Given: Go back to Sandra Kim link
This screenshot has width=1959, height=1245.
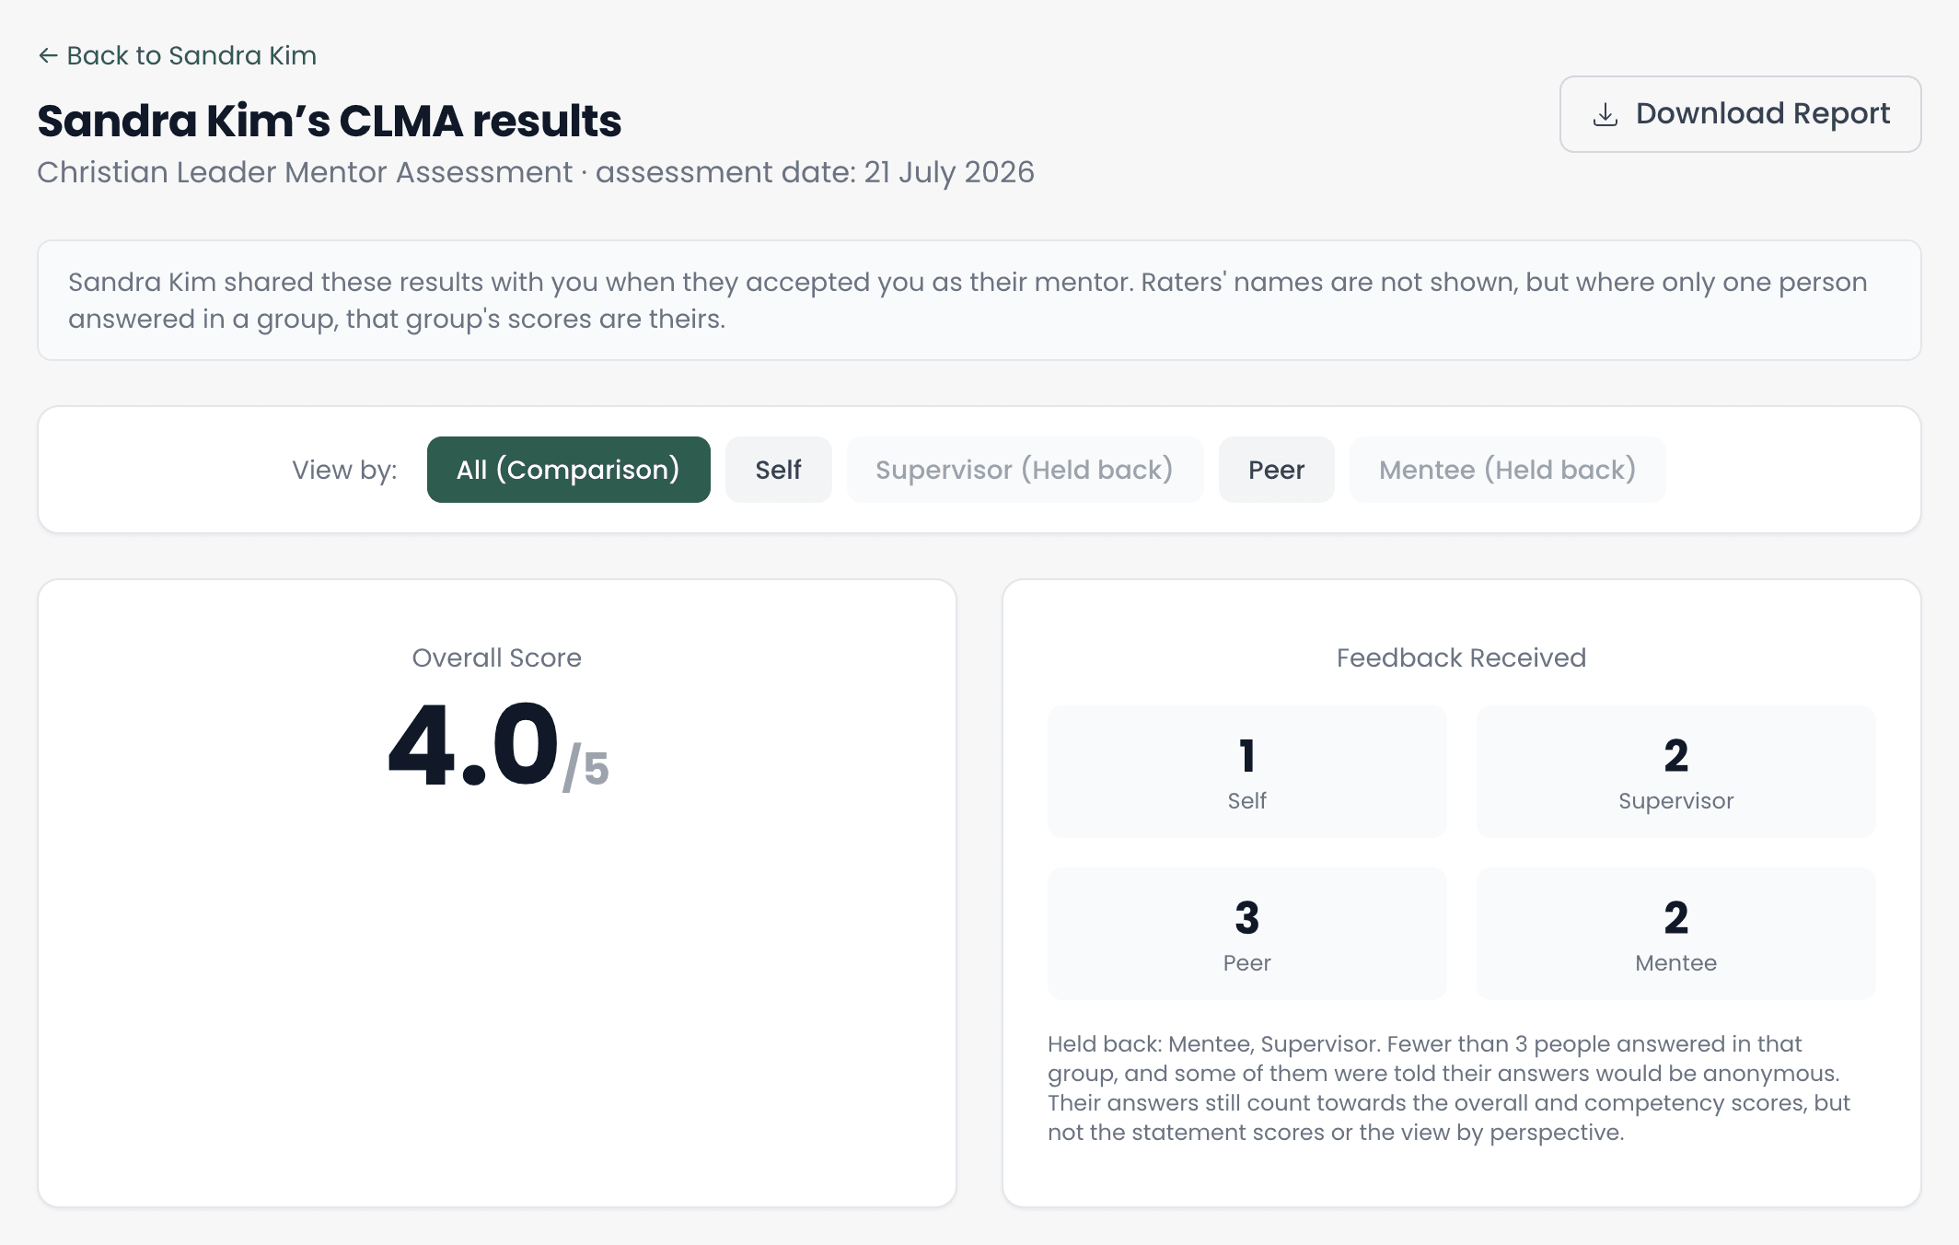Looking at the screenshot, I should [177, 56].
